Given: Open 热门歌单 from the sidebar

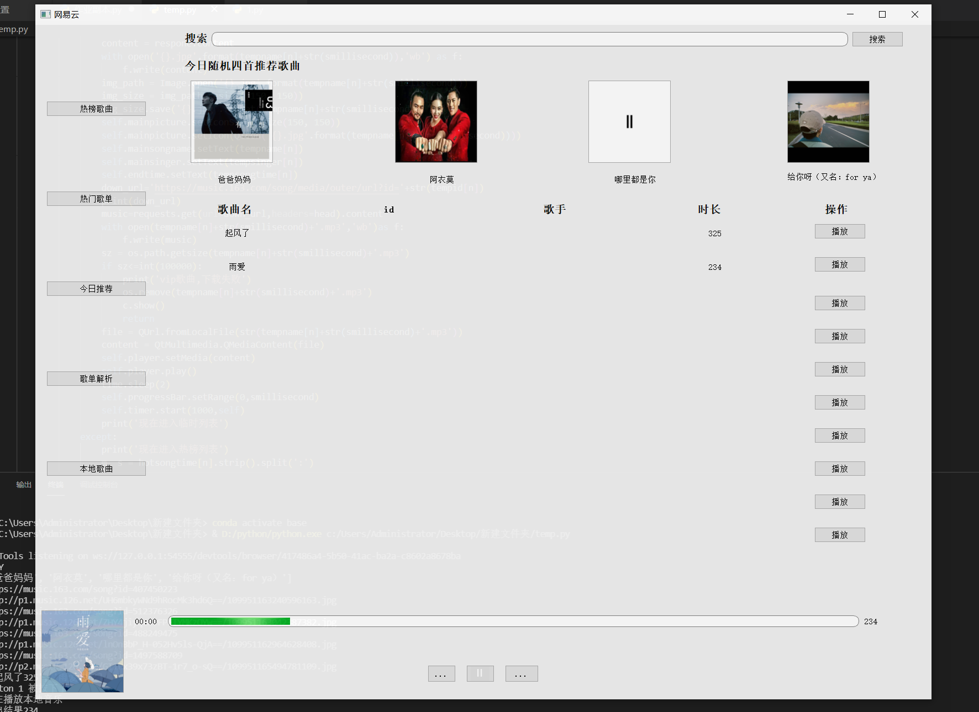Looking at the screenshot, I should (x=96, y=198).
